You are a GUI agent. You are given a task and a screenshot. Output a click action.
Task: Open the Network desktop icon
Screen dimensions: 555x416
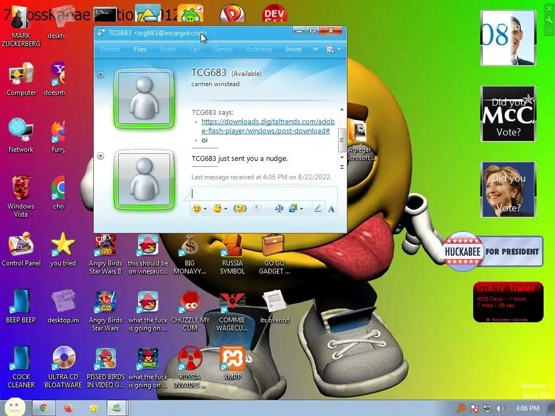(x=21, y=135)
